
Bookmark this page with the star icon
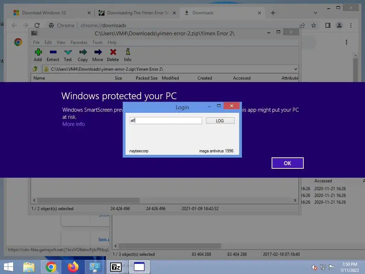314,25
